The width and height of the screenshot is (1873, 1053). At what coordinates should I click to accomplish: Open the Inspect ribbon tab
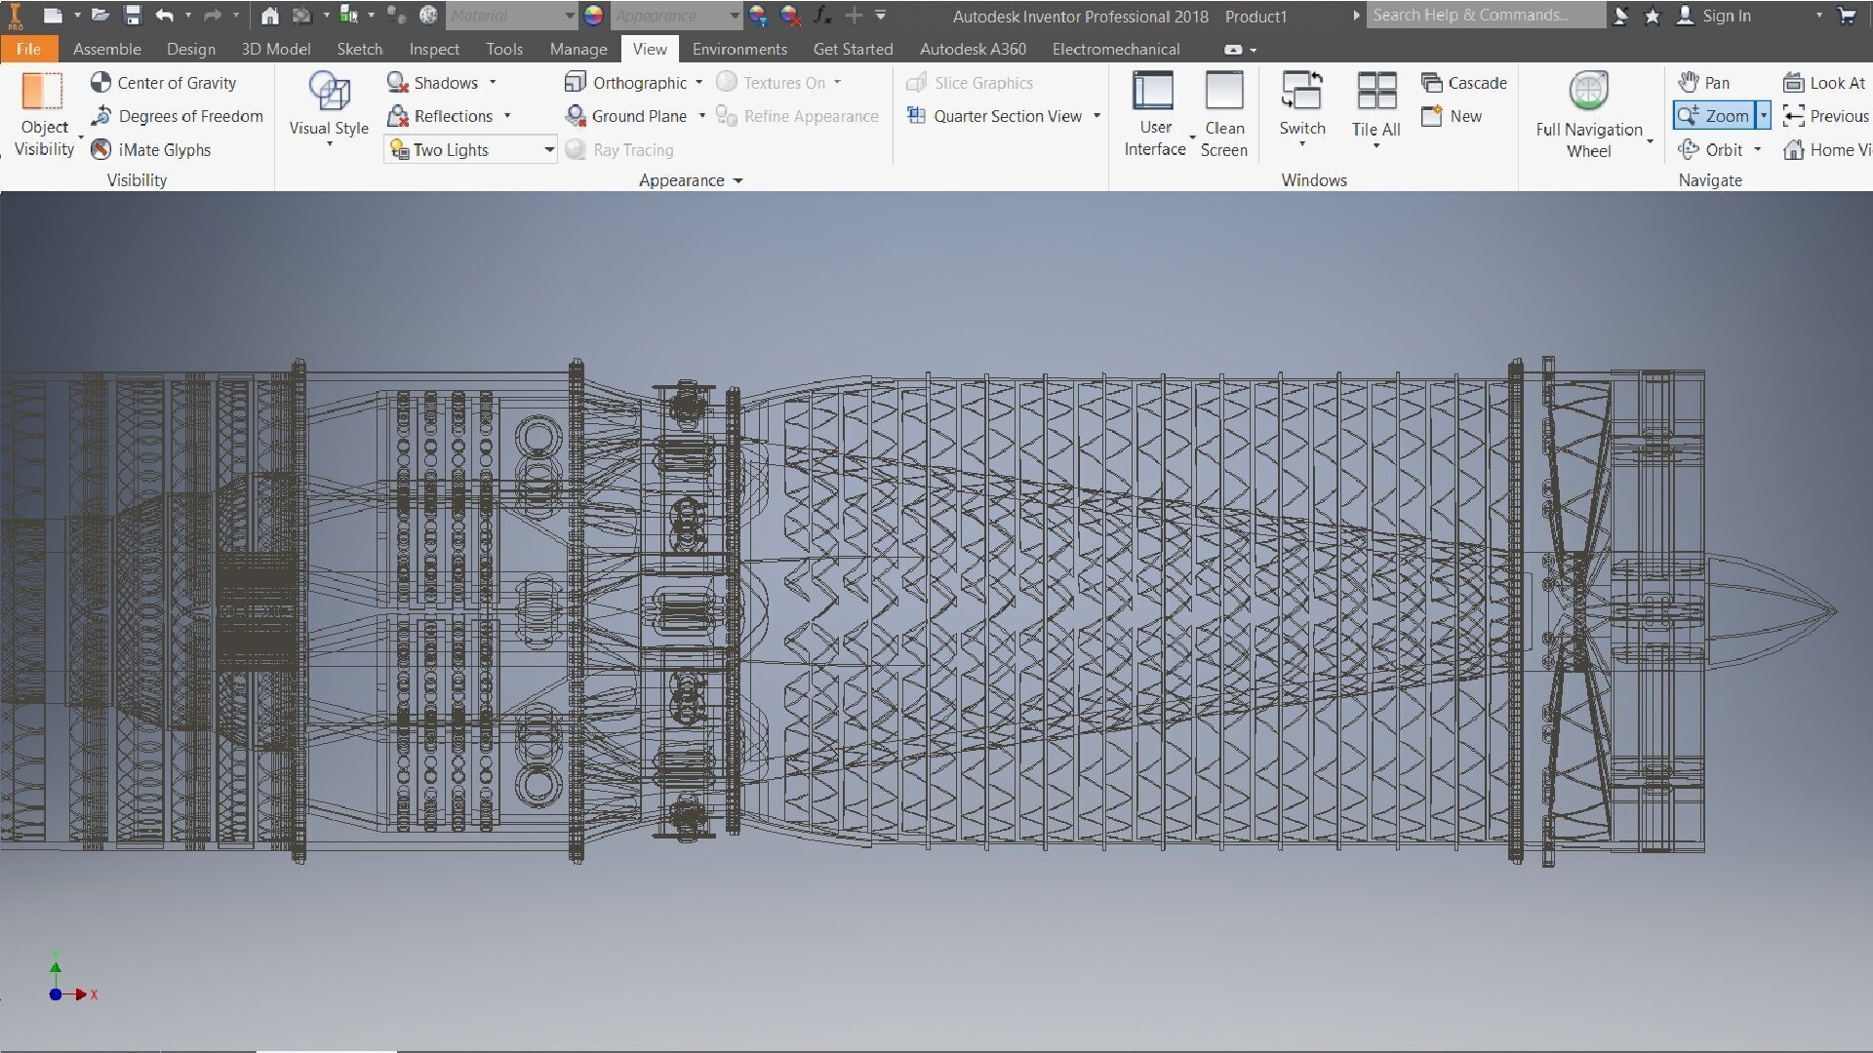(433, 49)
